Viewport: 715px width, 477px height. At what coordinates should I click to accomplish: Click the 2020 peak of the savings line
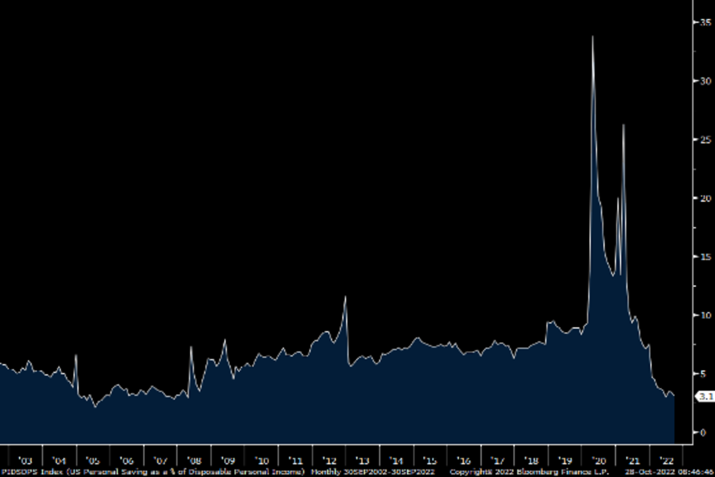coord(592,38)
